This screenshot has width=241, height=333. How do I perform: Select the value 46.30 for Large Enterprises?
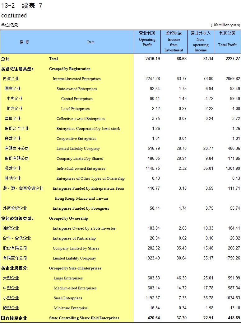coord(182,278)
